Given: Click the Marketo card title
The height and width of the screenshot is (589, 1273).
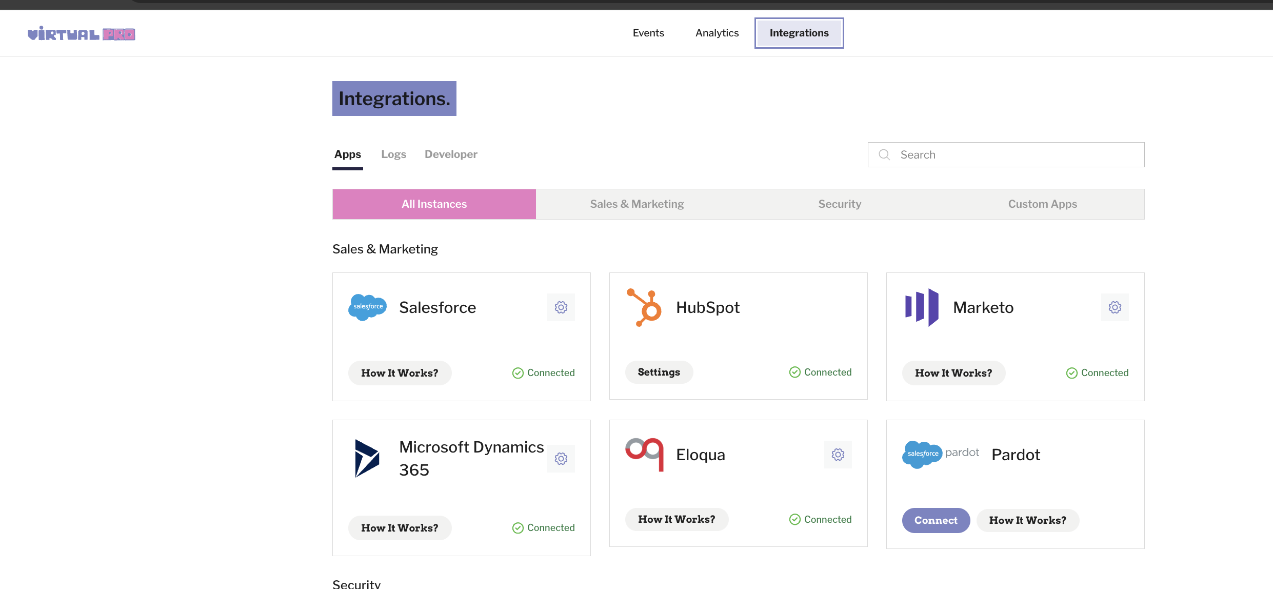Looking at the screenshot, I should pyautogui.click(x=983, y=307).
